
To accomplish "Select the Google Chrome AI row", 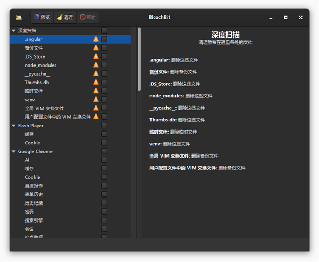I will [70, 160].
